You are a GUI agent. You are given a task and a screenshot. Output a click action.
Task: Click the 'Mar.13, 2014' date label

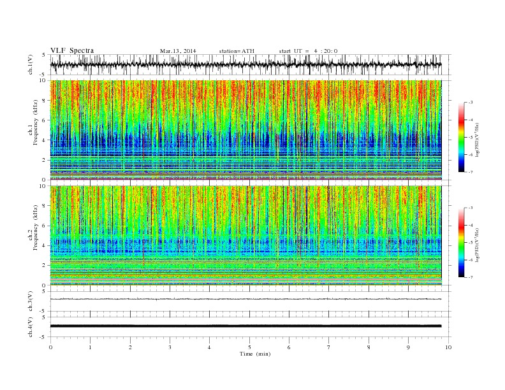click(x=178, y=51)
